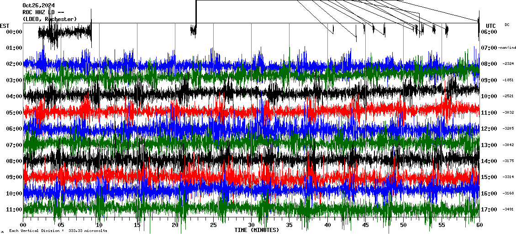Select the 13:00 UTC hour label
Image resolution: width=516 pixels, height=237 pixels.
489,145
